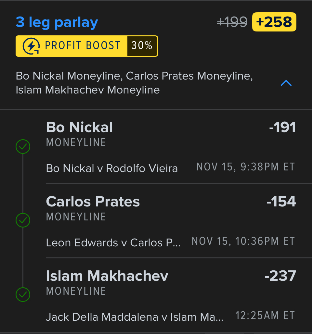This screenshot has width=312, height=334.
Task: Click the green check icon beside Carlos Prates
Action: 23,221
